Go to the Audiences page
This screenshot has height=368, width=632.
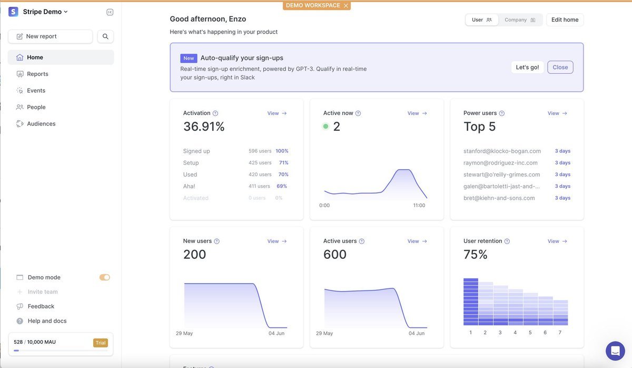click(41, 124)
